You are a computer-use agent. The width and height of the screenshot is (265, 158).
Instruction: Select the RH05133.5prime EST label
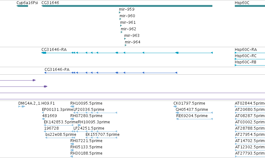[x=86, y=147]
